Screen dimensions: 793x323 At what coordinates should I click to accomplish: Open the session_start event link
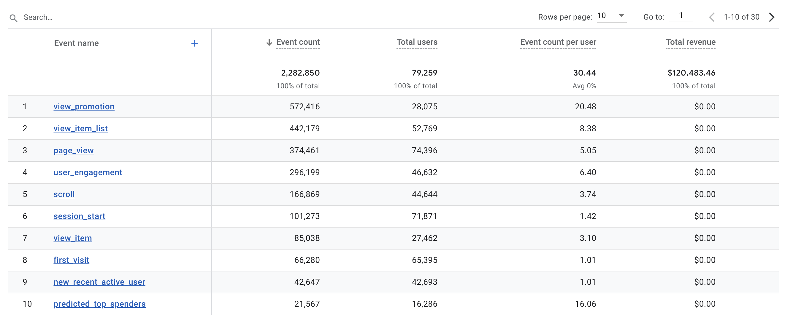(x=80, y=216)
